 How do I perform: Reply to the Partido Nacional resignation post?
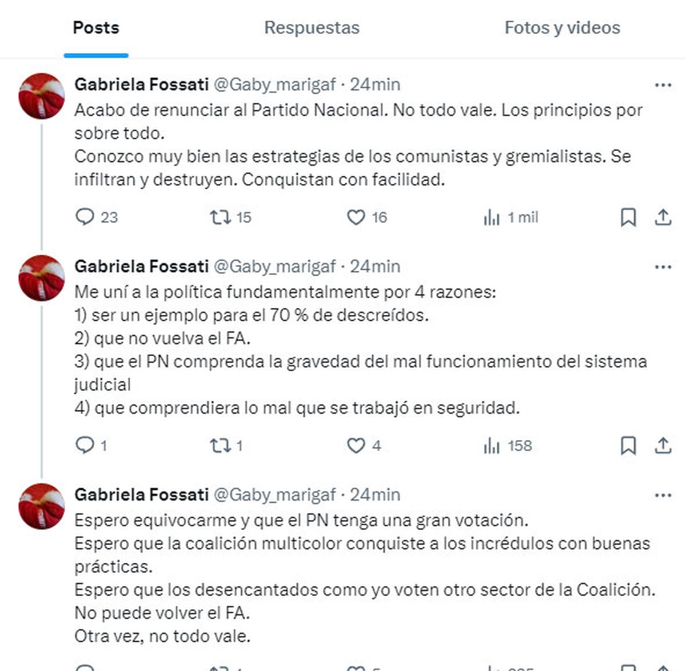pyautogui.click(x=85, y=217)
